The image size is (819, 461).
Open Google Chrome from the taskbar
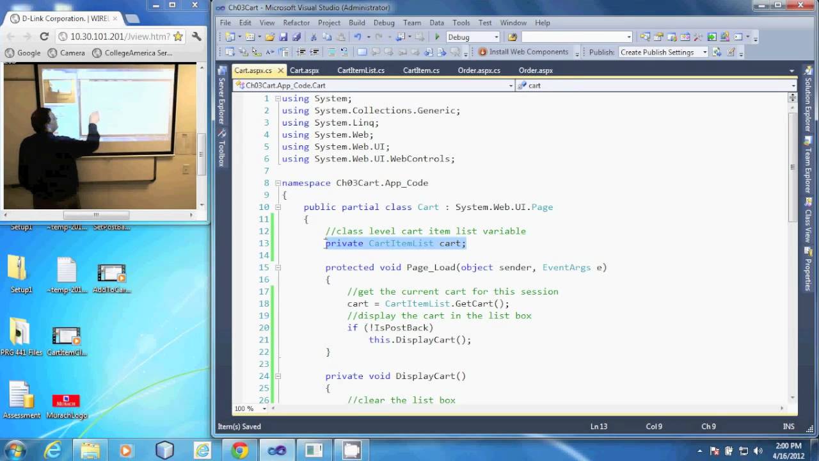click(x=240, y=451)
